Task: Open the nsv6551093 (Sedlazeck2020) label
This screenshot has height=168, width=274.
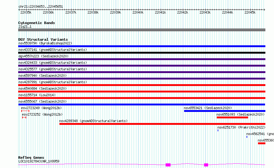Action: [240, 114]
